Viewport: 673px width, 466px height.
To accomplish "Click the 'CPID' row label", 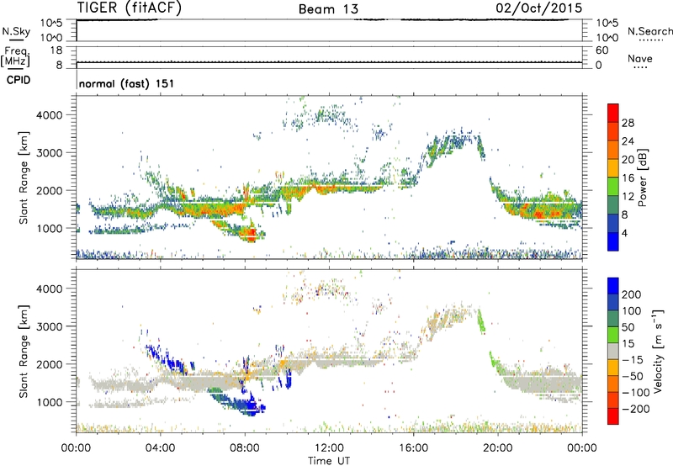I will 19,80.
